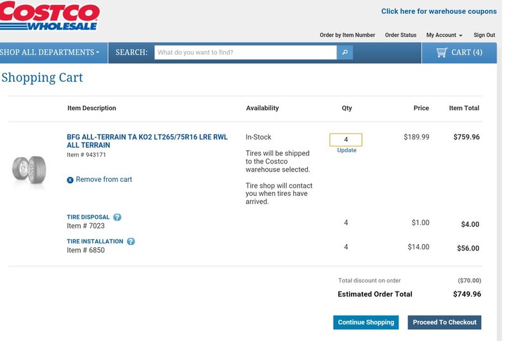Click the search magnifier icon button
507x341 pixels.
pyautogui.click(x=345, y=53)
